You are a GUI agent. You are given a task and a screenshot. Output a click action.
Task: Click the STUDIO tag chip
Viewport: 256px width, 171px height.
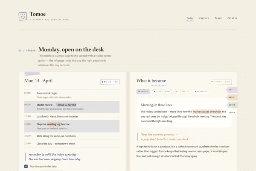pos(143,91)
